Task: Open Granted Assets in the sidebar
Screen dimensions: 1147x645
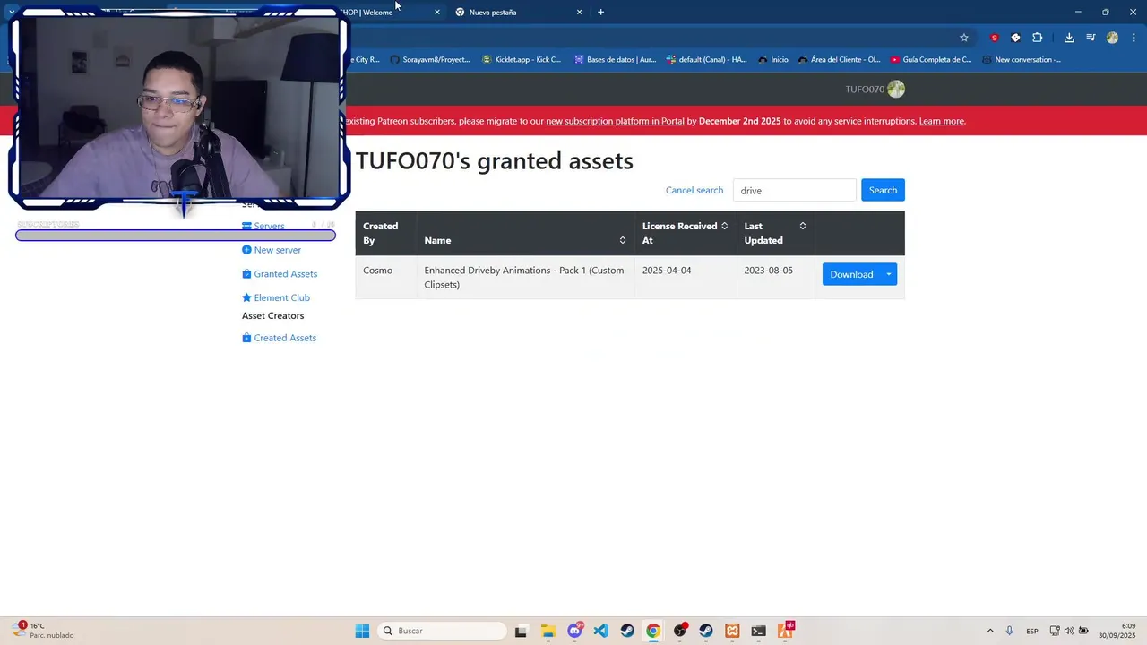Action: click(x=280, y=274)
